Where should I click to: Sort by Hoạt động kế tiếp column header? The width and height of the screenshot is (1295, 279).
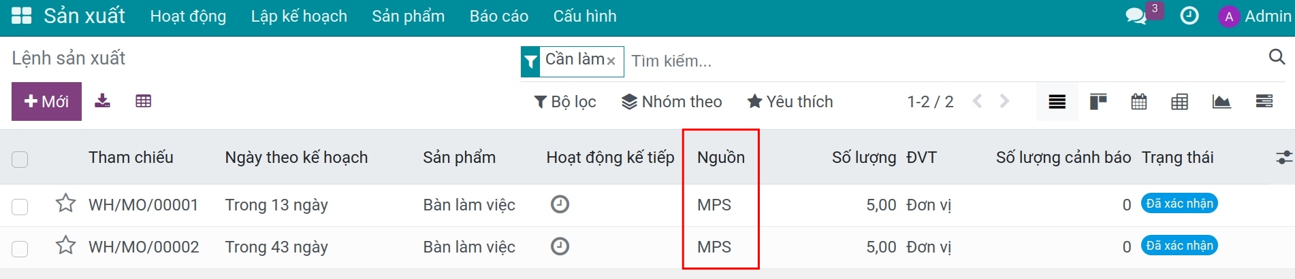(x=610, y=157)
